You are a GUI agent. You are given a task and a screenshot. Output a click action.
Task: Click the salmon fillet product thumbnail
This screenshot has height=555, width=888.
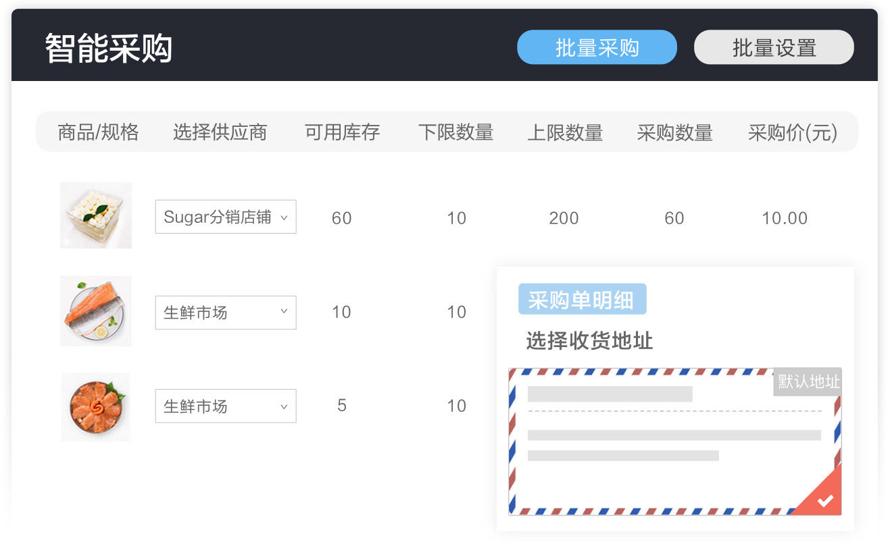point(95,311)
